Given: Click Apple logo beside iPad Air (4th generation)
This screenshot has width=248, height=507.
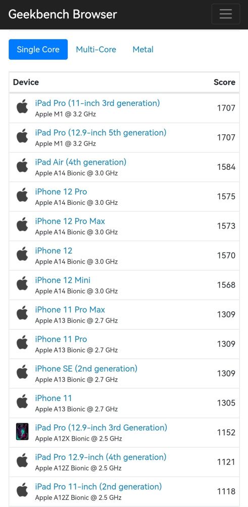Looking at the screenshot, I should coord(22,166).
